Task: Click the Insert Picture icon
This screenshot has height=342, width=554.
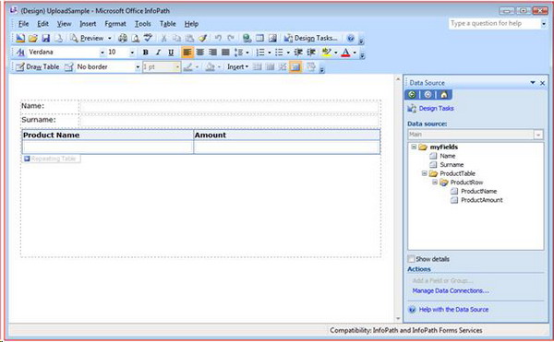Action: coord(272,38)
